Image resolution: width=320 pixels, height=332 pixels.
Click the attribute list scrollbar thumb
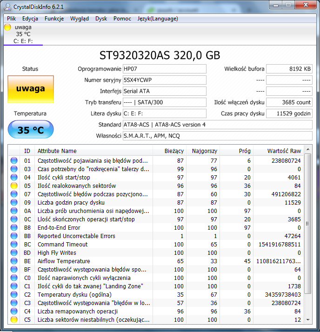click(308, 224)
